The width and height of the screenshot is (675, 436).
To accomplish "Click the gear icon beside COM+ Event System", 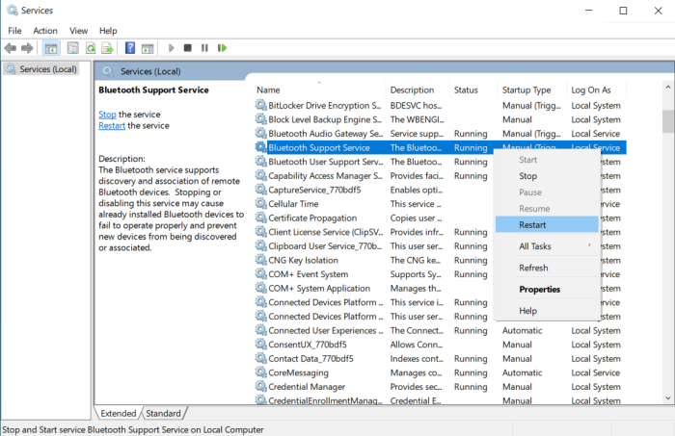I will coord(260,273).
